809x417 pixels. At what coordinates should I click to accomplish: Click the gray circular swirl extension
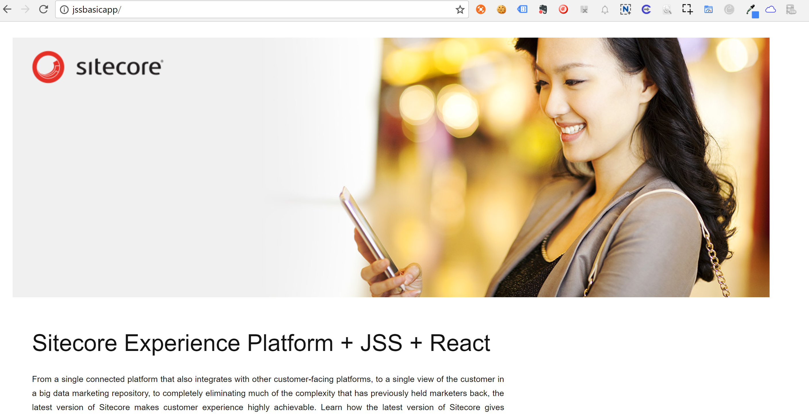pyautogui.click(x=729, y=10)
